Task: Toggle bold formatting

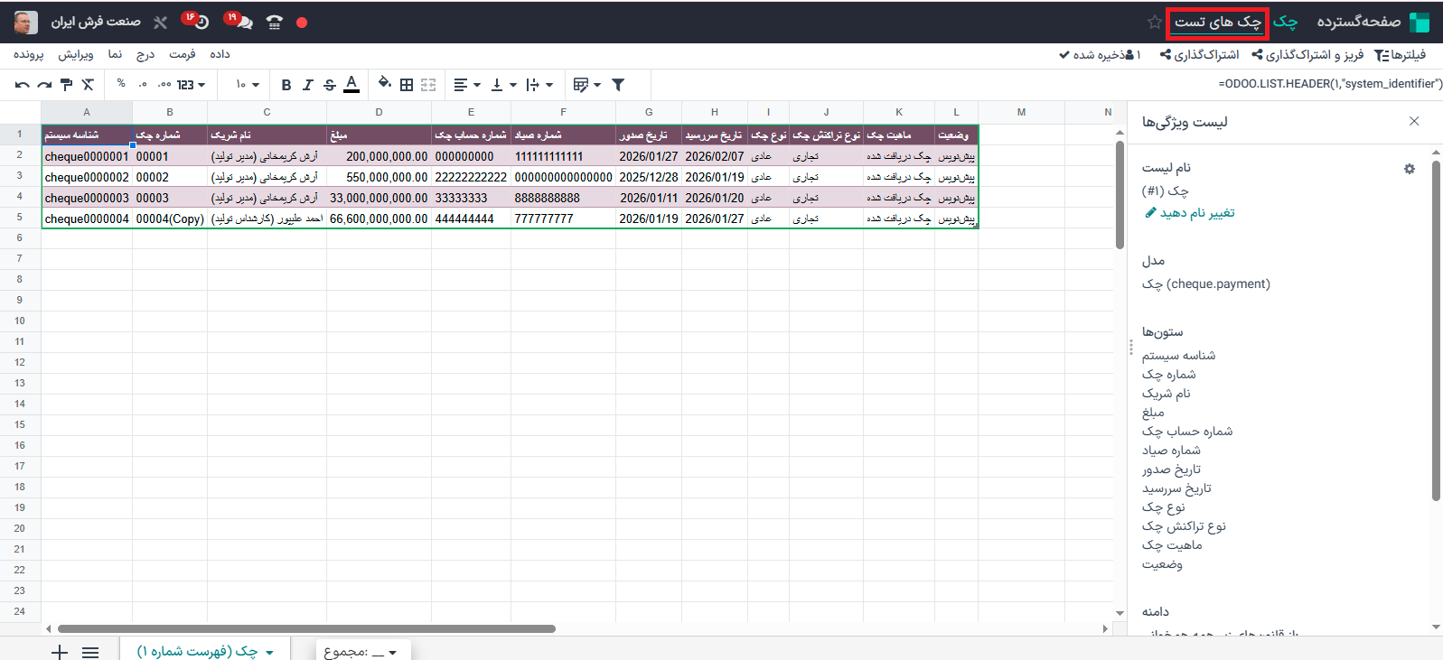Action: (x=286, y=85)
